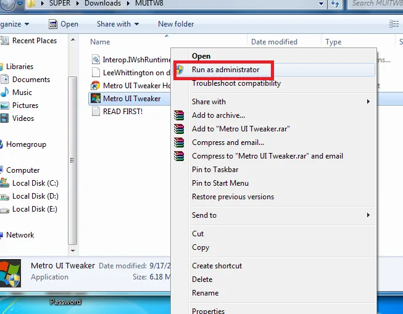Navigate to Downloads in breadcrumb
Screen dimensions: 403x314
[x=102, y=4]
